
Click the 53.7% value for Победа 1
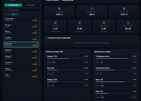pos(86,56)
